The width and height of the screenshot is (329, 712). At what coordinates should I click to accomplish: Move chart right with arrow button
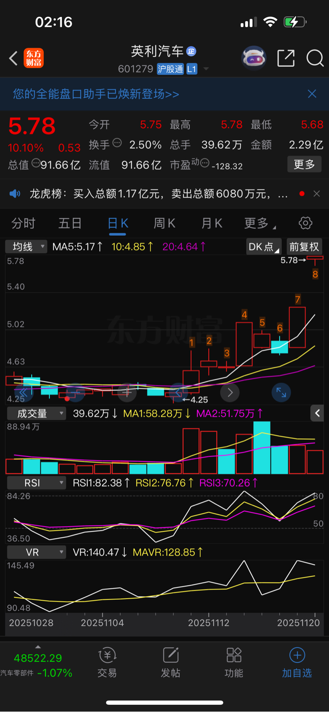click(230, 393)
